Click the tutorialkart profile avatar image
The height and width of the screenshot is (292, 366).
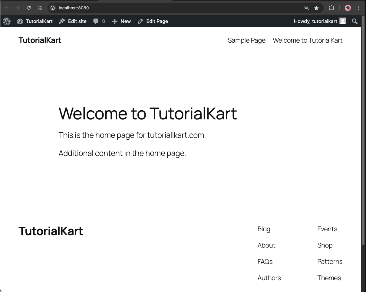[342, 21]
